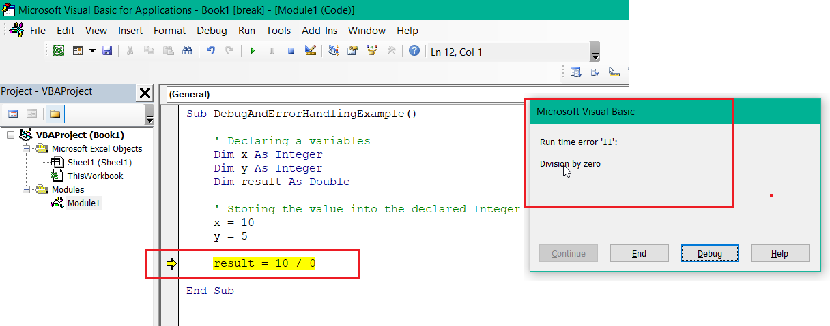Click View Code button in Project panel
830x326 pixels.
pyautogui.click(x=13, y=114)
